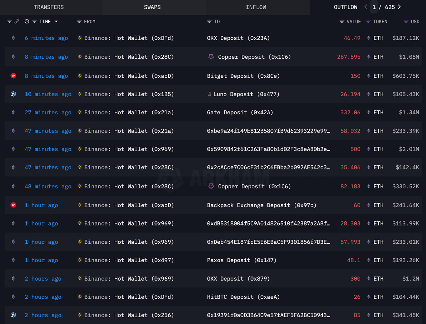The image size is (426, 324).
Task: Select the INFLOW tab
Action: [x=256, y=7]
